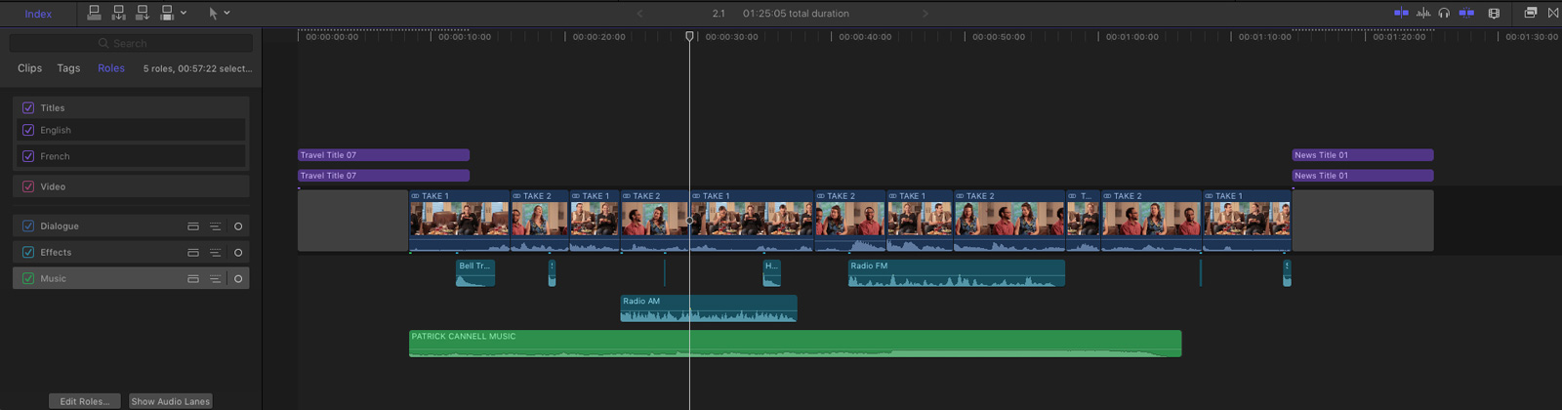Click the connect clip to primary storyline icon
This screenshot has width=1562, height=410.
[95, 13]
